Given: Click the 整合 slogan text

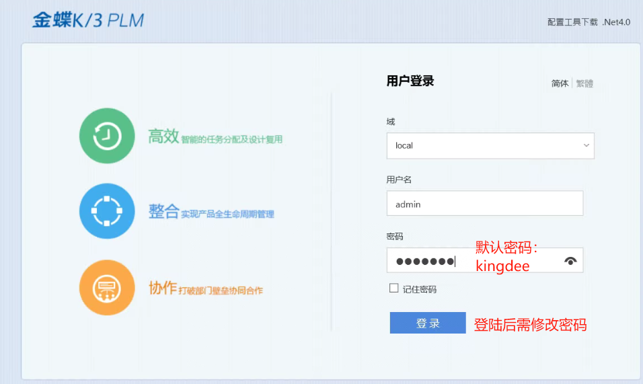Looking at the screenshot, I should pos(211,212).
